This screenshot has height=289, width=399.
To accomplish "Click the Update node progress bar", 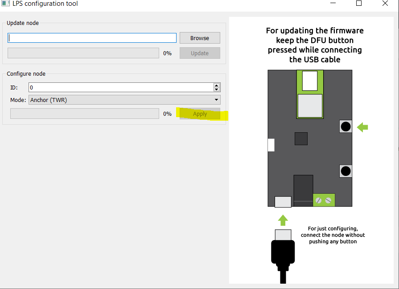I will (x=83, y=53).
